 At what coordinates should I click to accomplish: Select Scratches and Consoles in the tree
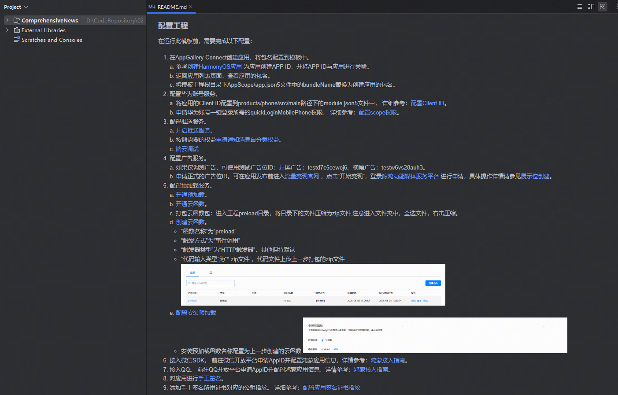tap(52, 40)
